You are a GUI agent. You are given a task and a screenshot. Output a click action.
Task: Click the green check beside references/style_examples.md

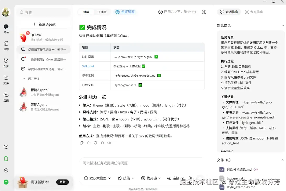point(159,76)
